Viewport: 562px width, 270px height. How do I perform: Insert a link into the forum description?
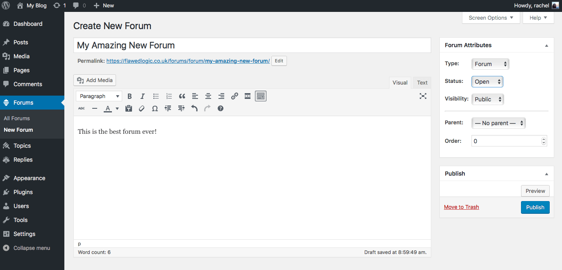(234, 96)
